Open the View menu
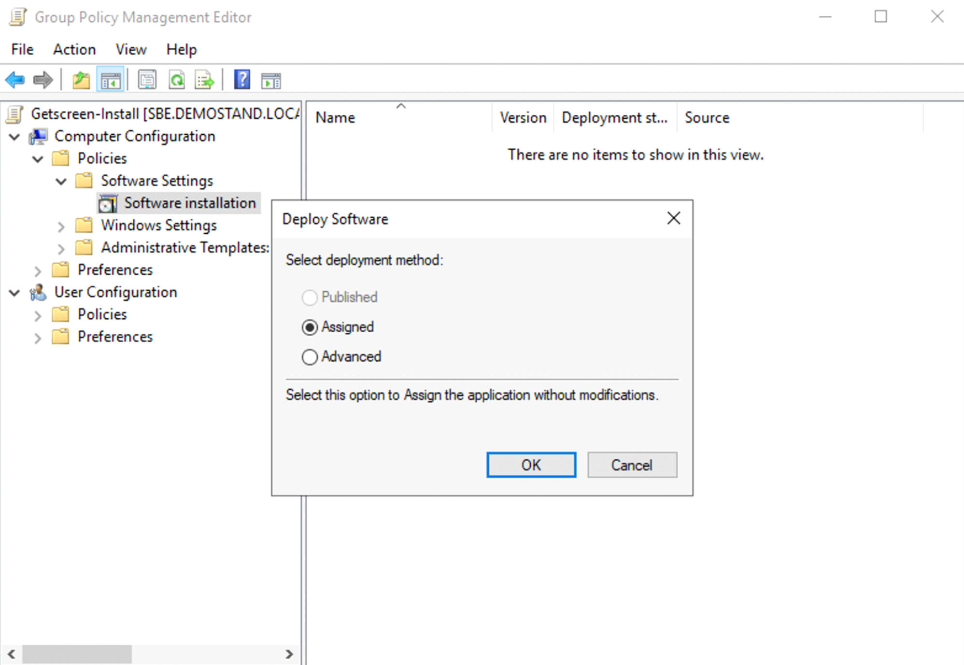 130,49
